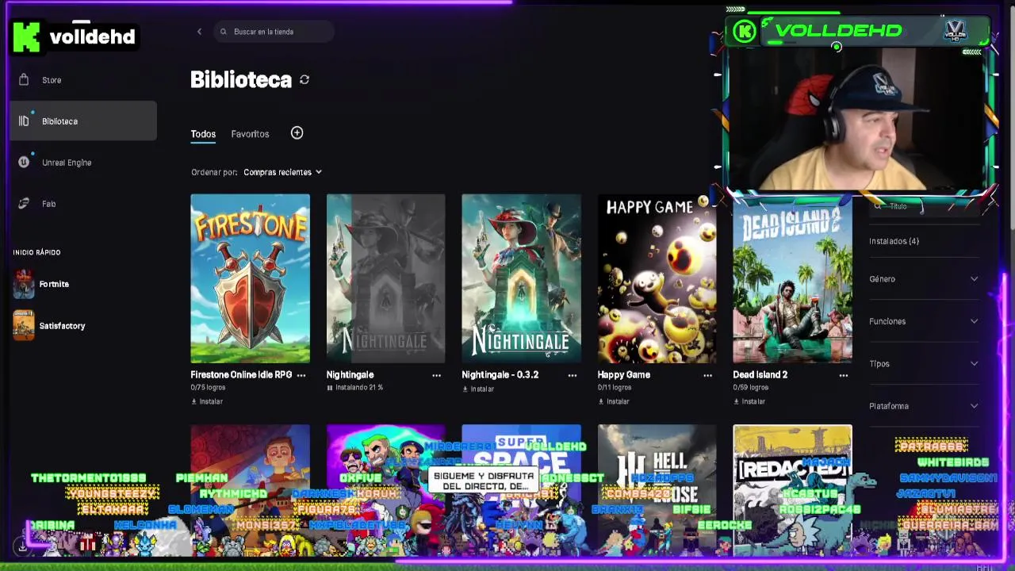Click the 0/75 logros text
This screenshot has height=571, width=1015.
[208, 388]
